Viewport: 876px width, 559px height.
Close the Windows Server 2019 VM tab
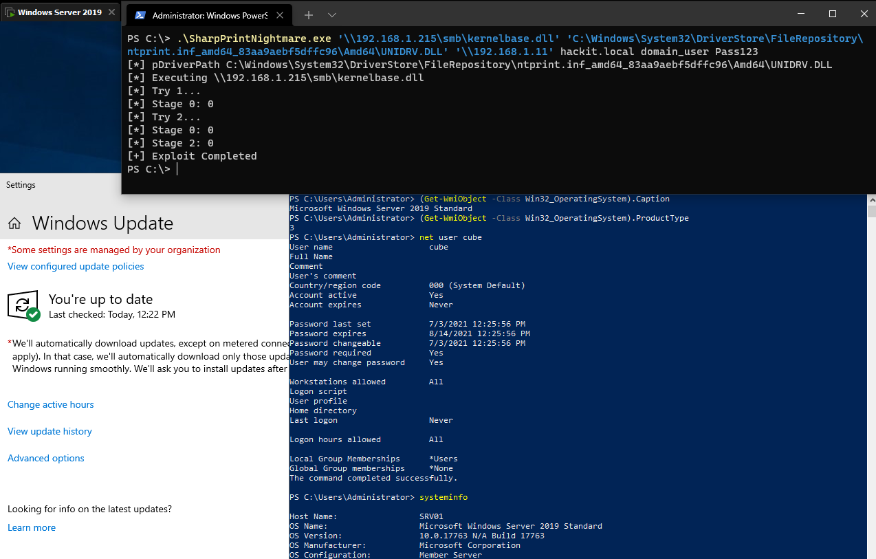[112, 12]
